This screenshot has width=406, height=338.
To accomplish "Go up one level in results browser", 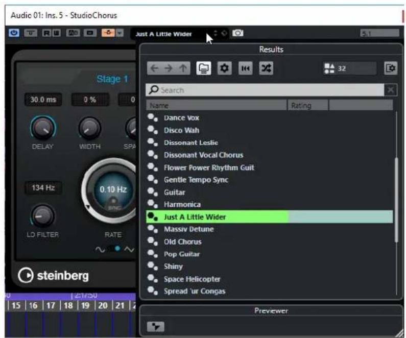I will tap(183, 68).
